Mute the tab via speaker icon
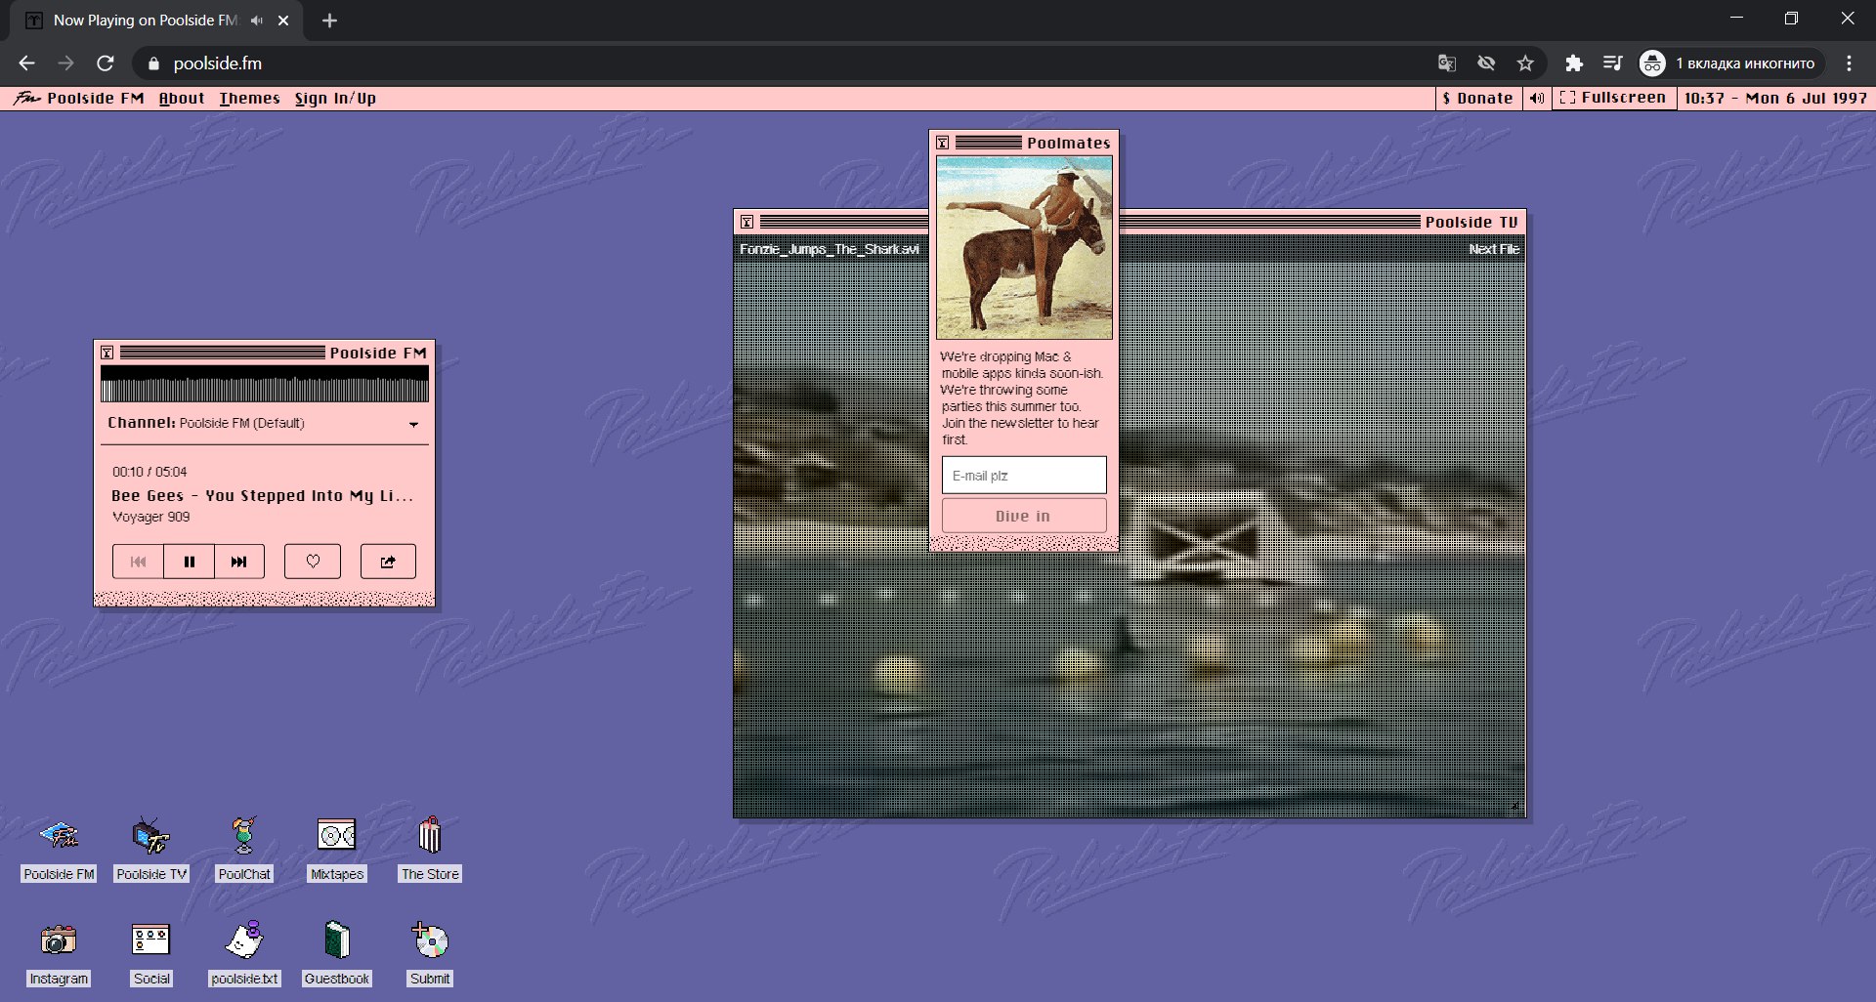This screenshot has height=1002, width=1876. [257, 21]
